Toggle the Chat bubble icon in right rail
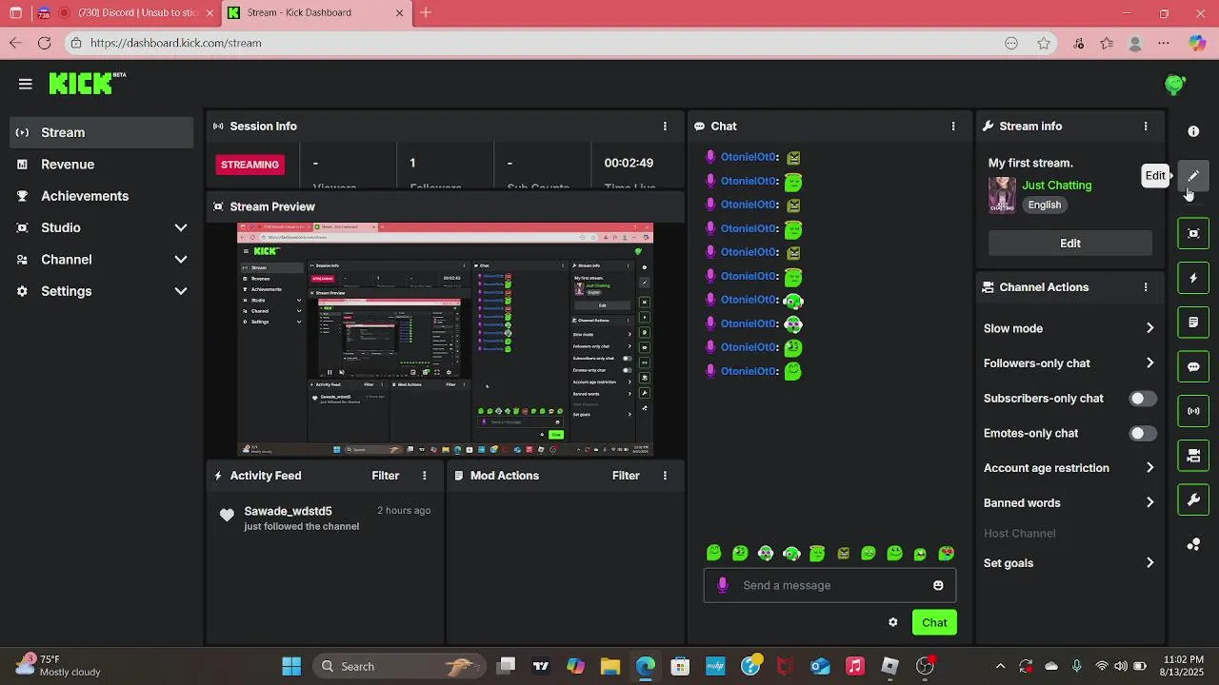Viewport: 1219px width, 685px height. [x=1193, y=367]
